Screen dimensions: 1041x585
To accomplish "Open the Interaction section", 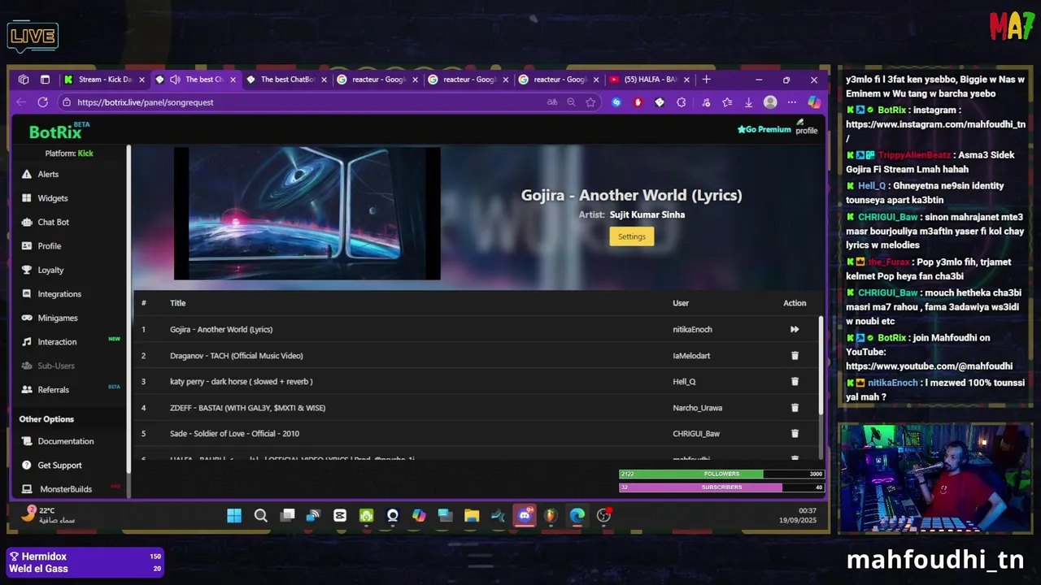I will pyautogui.click(x=57, y=342).
